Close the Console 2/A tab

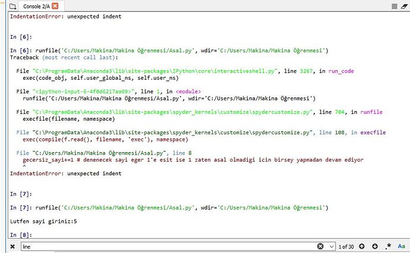55,6
